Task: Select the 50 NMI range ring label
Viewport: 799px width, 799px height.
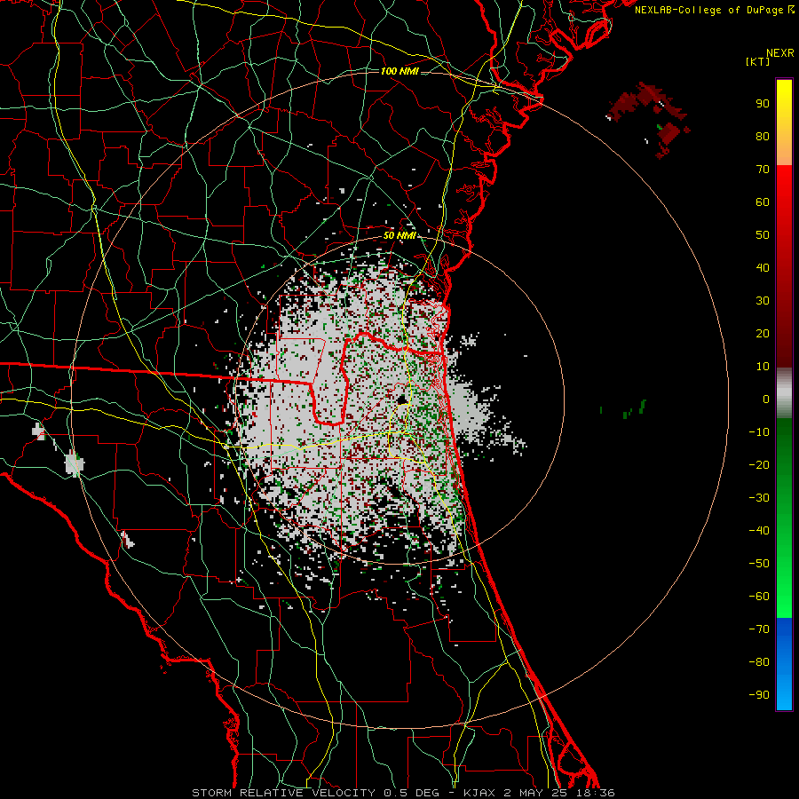Action: pos(399,235)
